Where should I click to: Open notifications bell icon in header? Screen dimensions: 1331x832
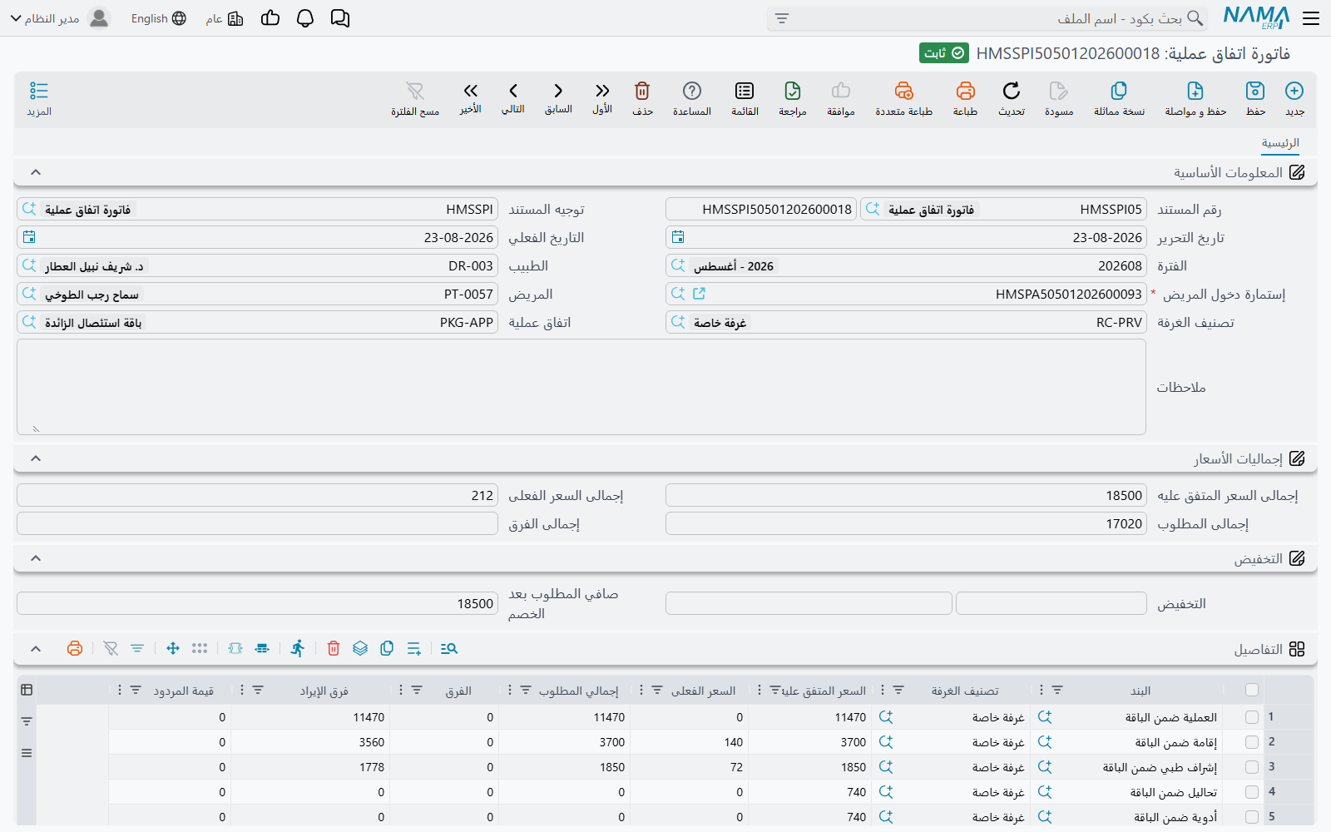tap(305, 18)
